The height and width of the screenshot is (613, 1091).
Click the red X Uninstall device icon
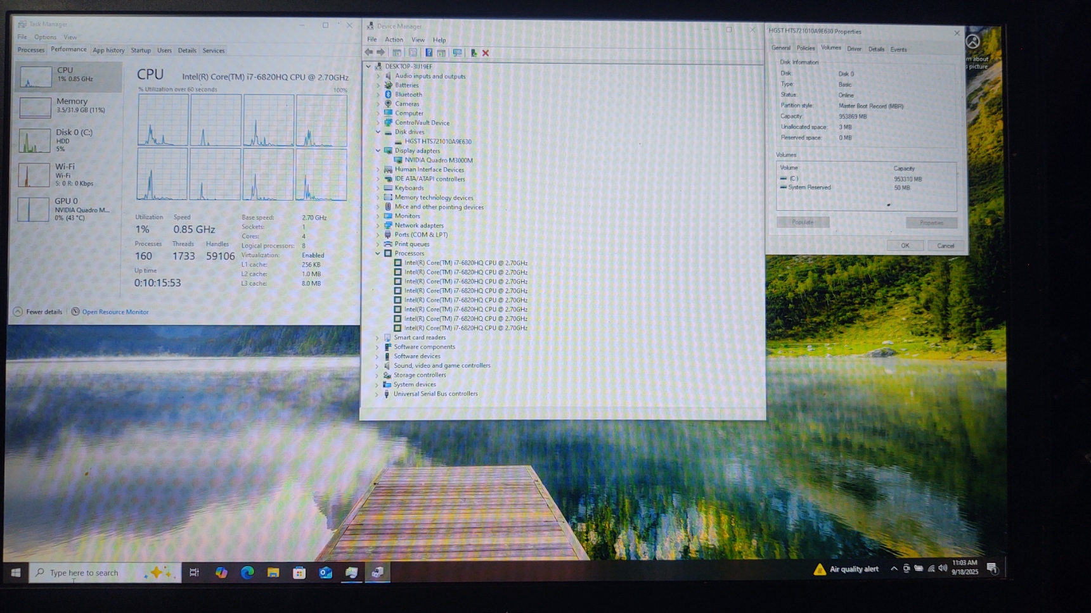(486, 53)
